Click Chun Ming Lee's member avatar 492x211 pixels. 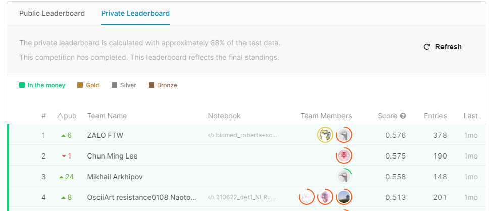point(344,156)
